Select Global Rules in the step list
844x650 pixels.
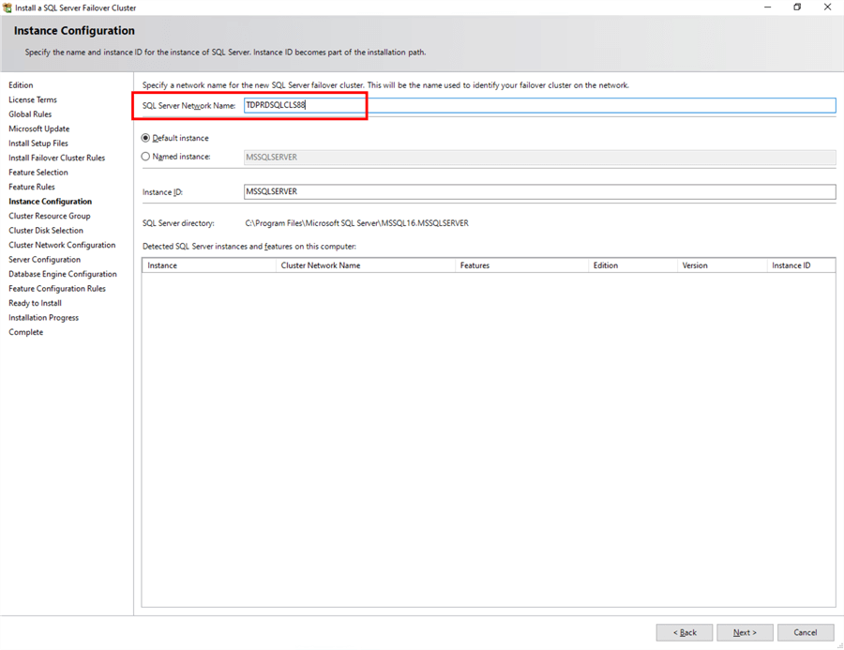point(30,114)
